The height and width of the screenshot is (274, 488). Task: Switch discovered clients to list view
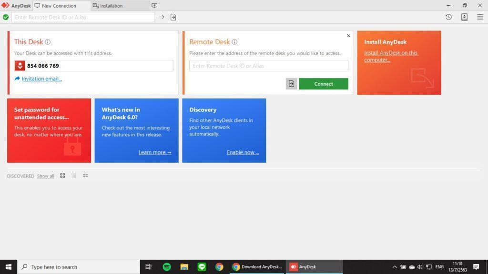click(74, 176)
